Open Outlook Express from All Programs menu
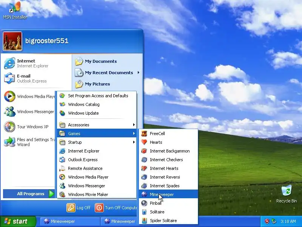The image size is (302, 227). point(97,160)
